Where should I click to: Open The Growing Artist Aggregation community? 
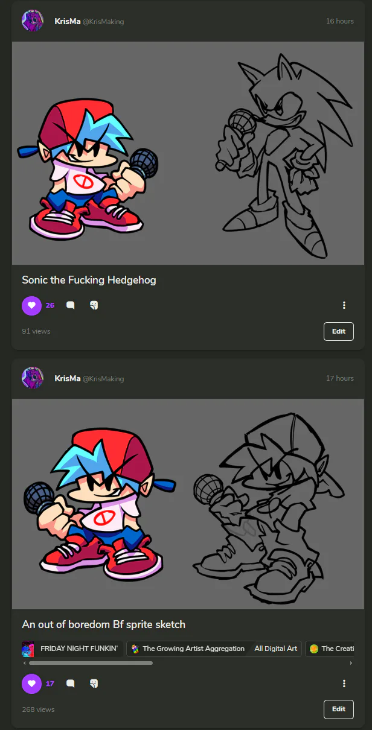188,649
